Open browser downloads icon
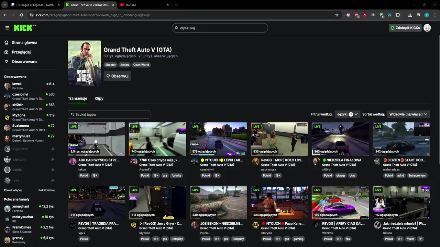This screenshot has height=247, width=440. (410, 15)
